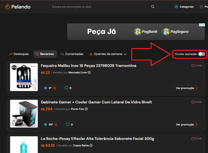This screenshot has height=153, width=208.
Task: Click the Comentadas speech bubbles icon
Action: pos(62,54)
